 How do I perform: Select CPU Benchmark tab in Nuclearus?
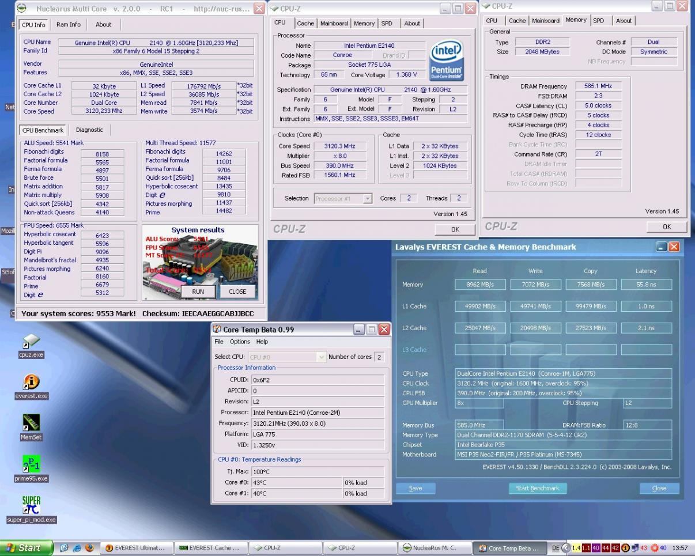click(43, 130)
